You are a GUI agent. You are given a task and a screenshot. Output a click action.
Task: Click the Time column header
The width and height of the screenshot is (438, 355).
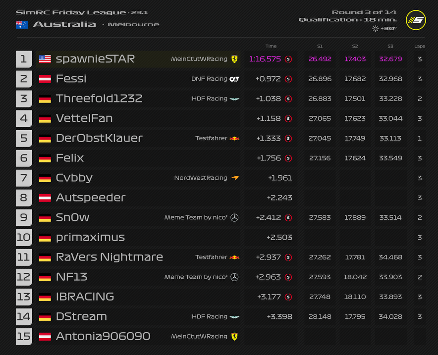point(271,46)
